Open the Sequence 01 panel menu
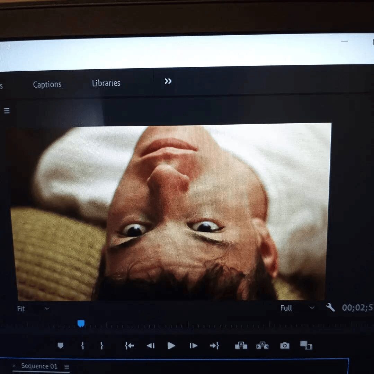374x374 pixels. point(67,367)
